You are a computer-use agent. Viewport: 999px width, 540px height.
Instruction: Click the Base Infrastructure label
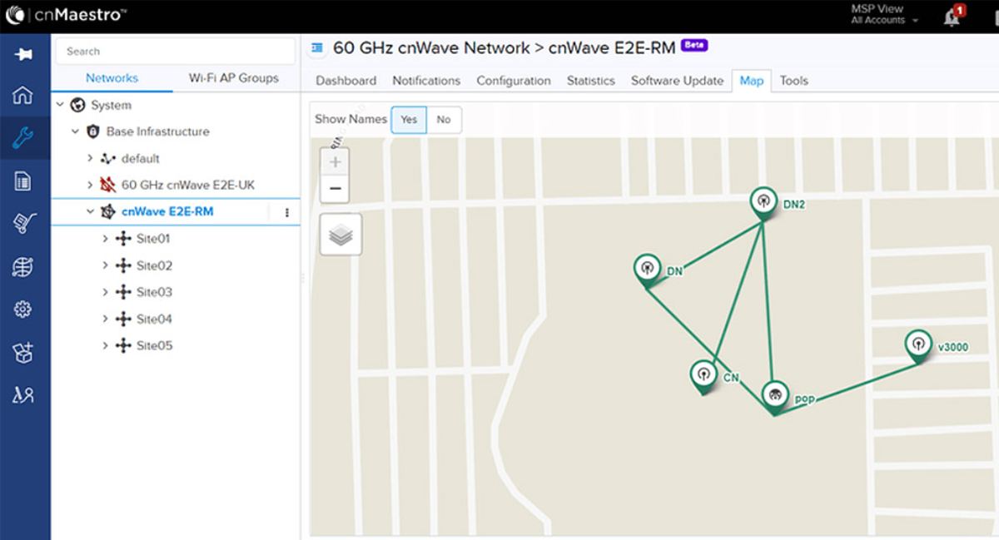click(158, 131)
